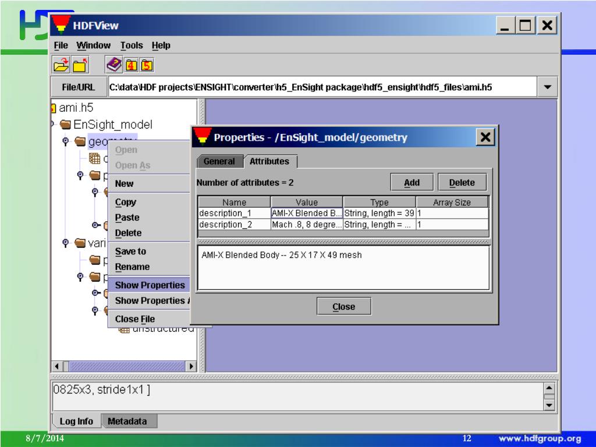
Task: Click the Close button in Properties dialog
Action: point(343,306)
